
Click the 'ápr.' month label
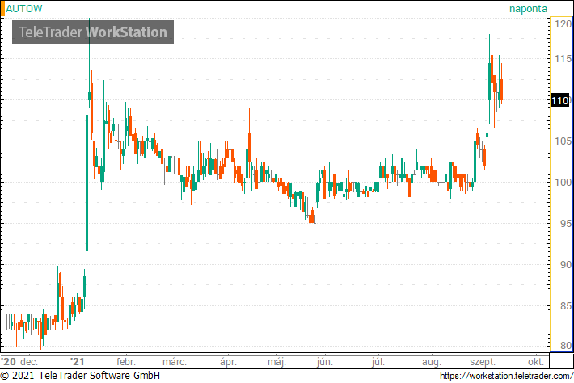point(229,362)
